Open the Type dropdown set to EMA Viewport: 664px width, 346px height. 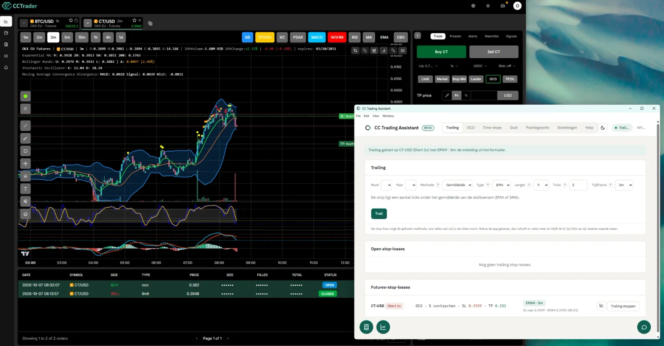(501, 185)
